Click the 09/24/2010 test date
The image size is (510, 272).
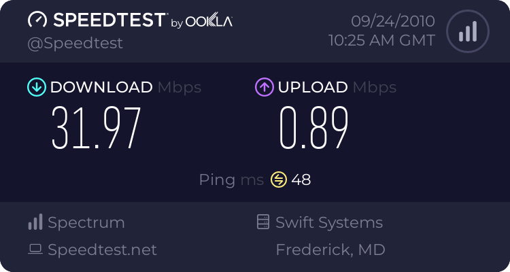coord(392,21)
